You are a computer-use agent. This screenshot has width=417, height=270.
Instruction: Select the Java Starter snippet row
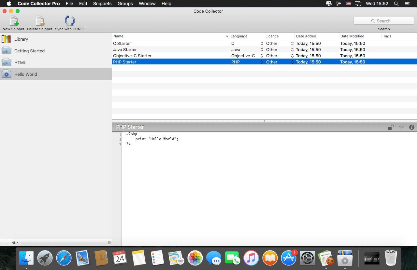tap(265, 49)
